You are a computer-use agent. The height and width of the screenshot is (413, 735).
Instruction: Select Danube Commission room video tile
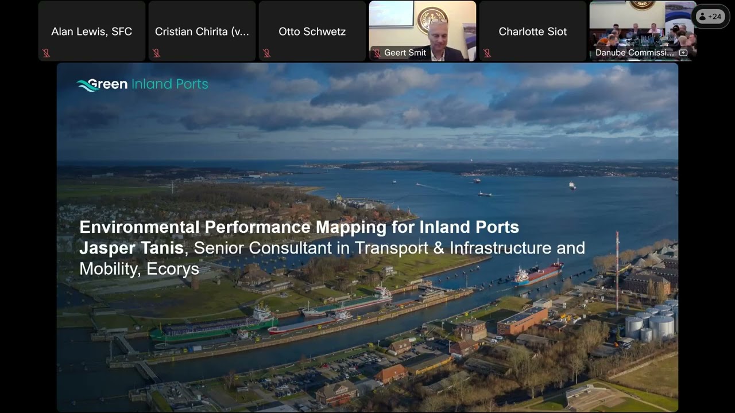pyautogui.click(x=643, y=31)
